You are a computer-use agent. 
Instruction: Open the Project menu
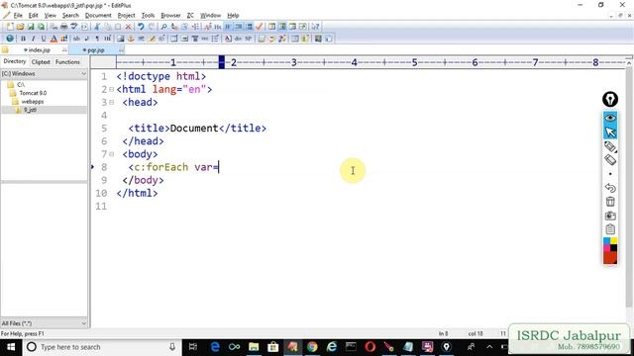point(126,16)
